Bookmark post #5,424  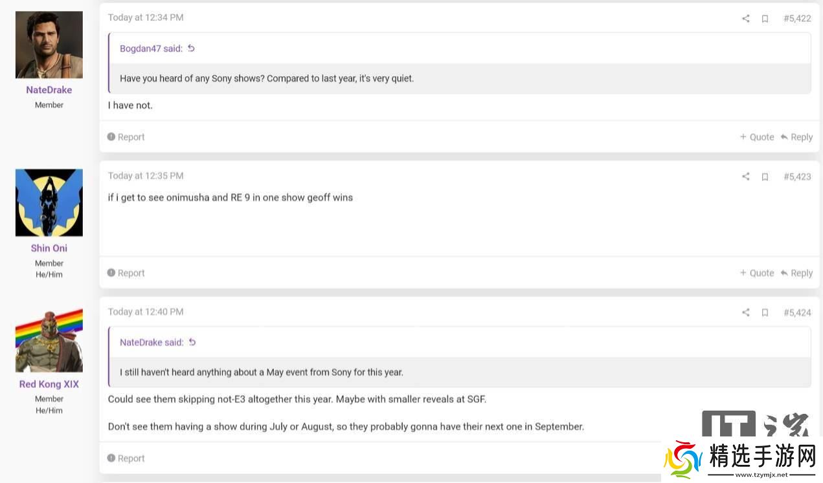[x=765, y=312]
